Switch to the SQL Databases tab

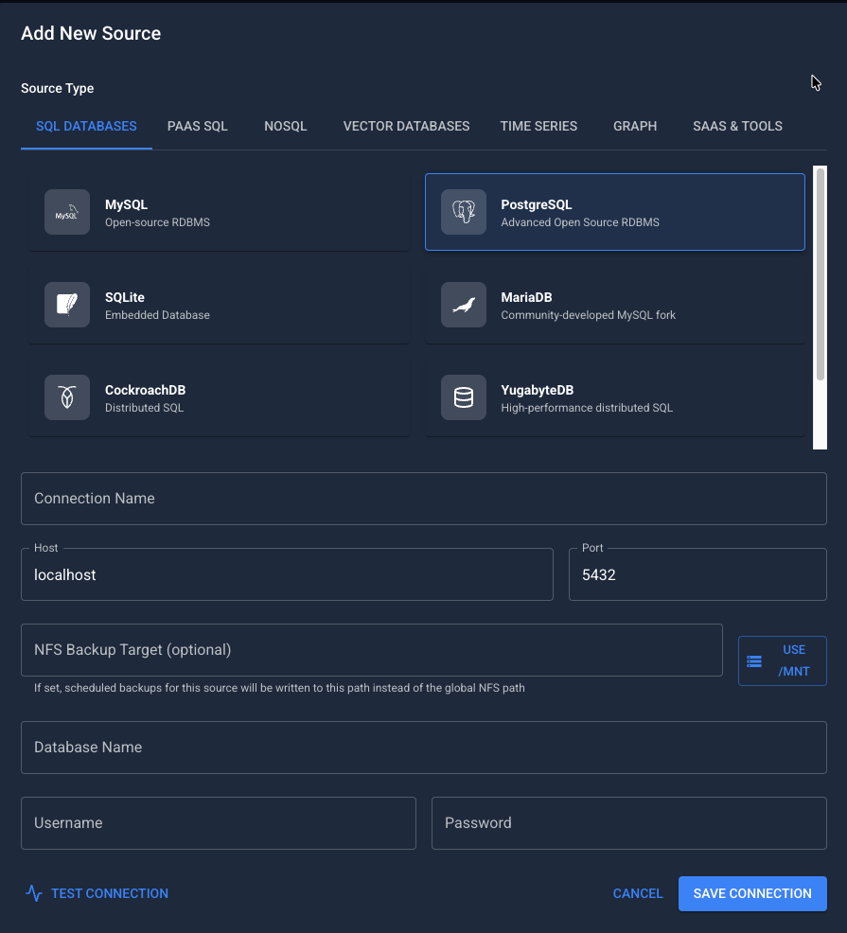tap(86, 126)
